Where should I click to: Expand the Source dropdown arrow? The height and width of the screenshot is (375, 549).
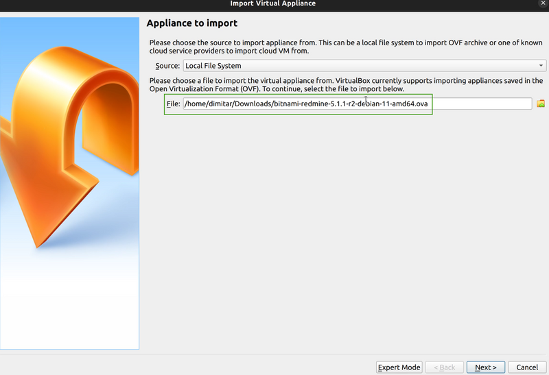tap(541, 66)
